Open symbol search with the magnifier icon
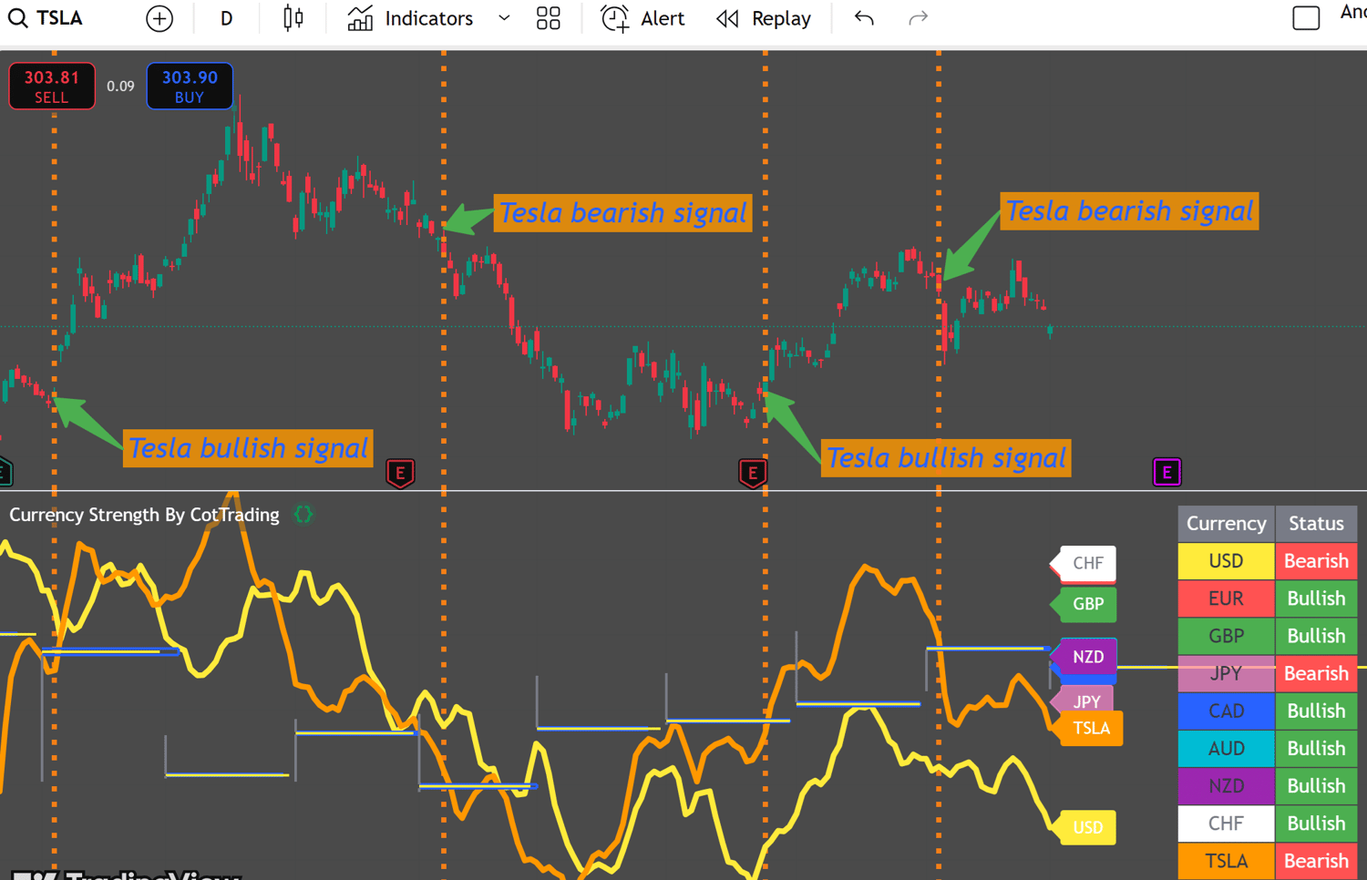The width and height of the screenshot is (1367, 880). click(17, 18)
